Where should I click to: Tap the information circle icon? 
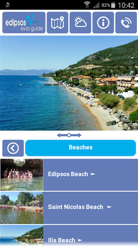tap(103, 23)
